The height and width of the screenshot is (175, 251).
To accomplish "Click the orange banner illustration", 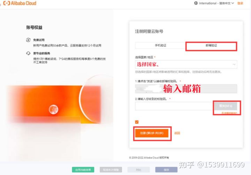I will tap(54, 104).
